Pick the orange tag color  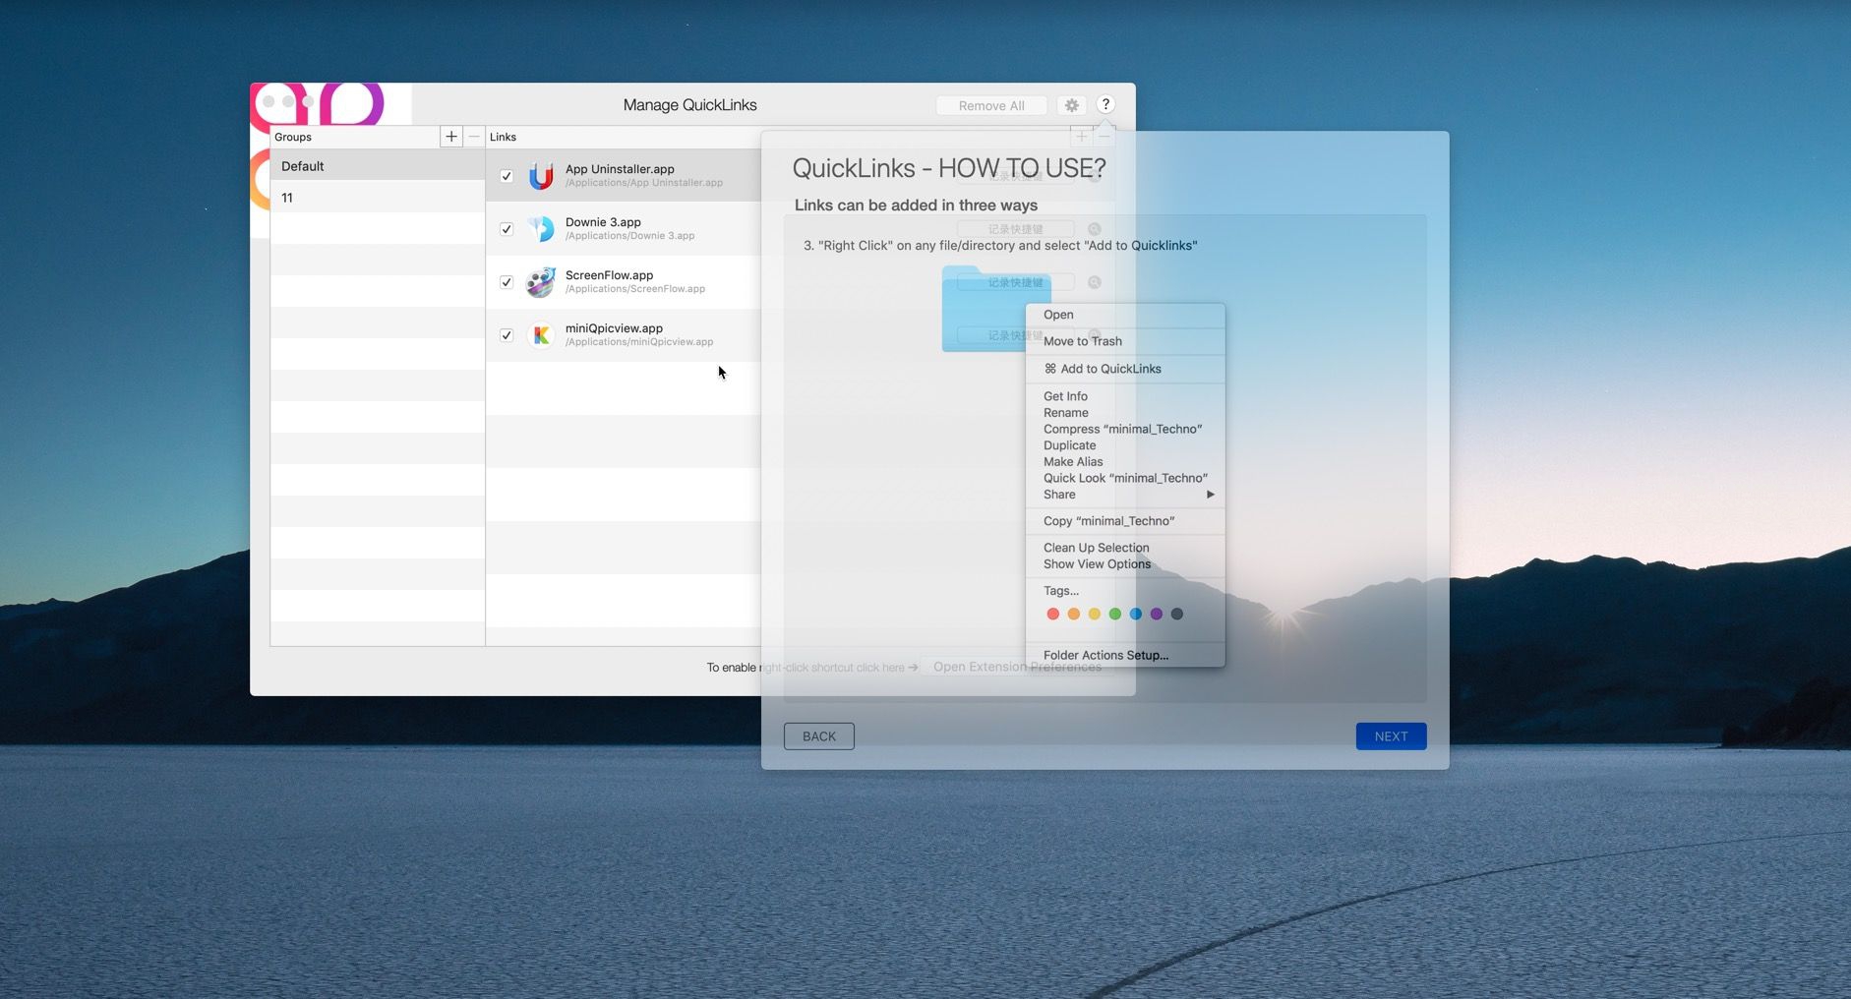[x=1074, y=614]
